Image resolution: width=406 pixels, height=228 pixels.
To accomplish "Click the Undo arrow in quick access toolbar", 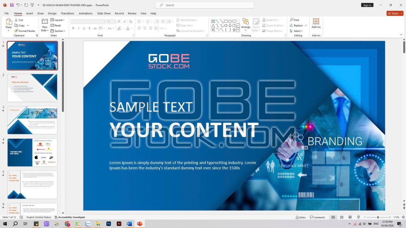I will click(x=18, y=5).
